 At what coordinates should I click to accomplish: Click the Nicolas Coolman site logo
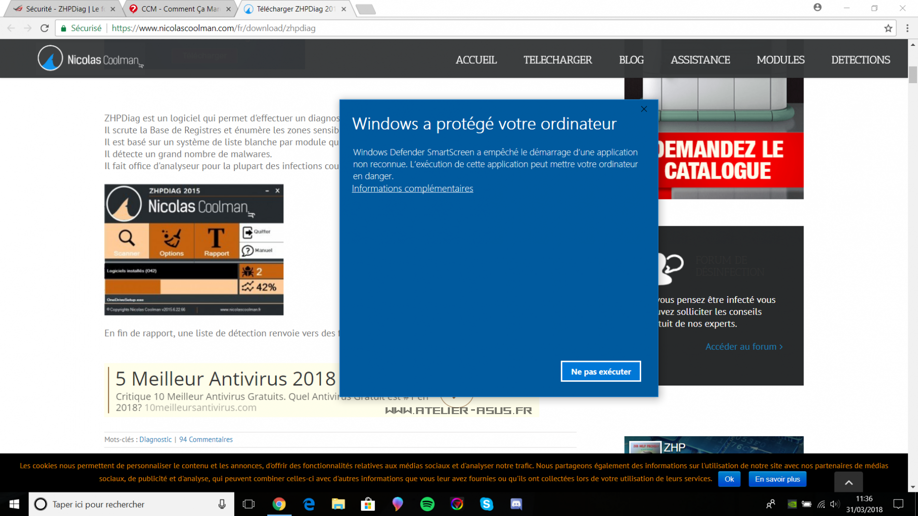tap(90, 58)
